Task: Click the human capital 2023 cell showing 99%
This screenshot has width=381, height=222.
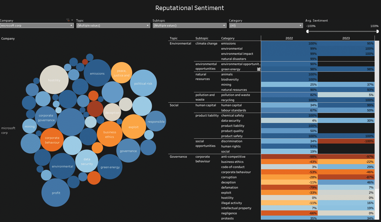Action: 346,105
